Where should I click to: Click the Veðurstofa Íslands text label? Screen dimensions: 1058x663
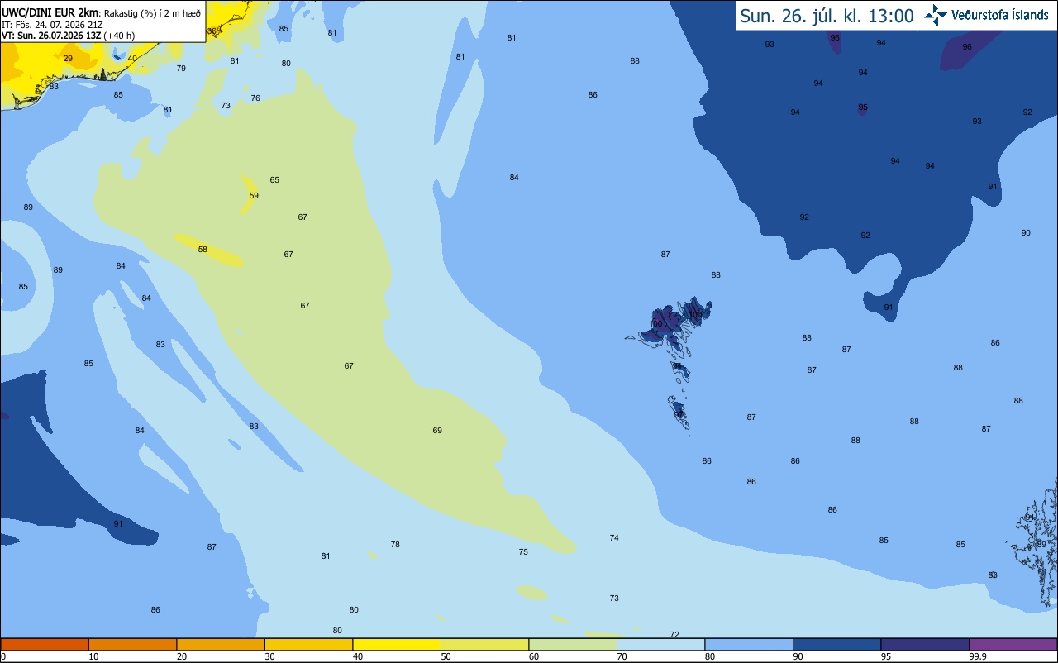pyautogui.click(x=1000, y=16)
